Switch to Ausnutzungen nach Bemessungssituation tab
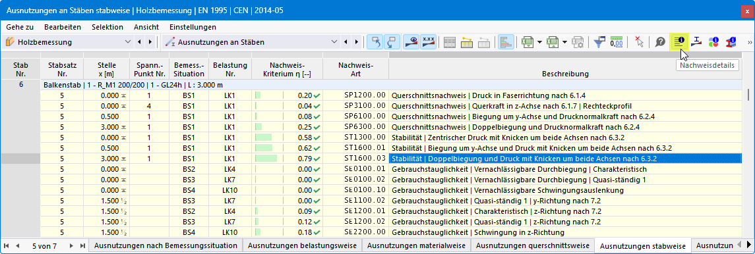The width and height of the screenshot is (755, 254). [166, 246]
